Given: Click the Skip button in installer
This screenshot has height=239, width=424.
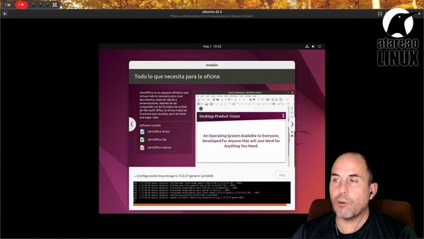Looking at the screenshot, I should 282,175.
